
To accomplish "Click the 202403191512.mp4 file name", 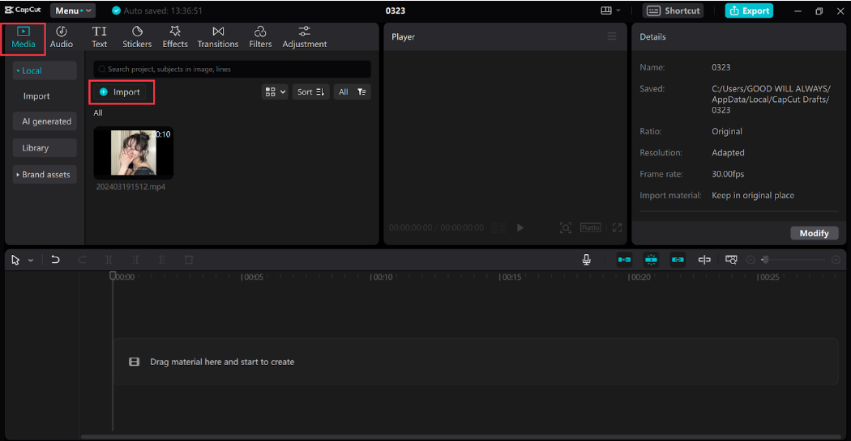I will point(130,187).
